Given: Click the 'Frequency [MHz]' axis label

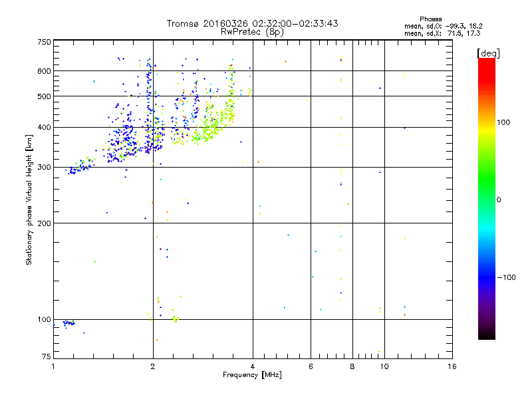Looking at the screenshot, I should (x=252, y=375).
